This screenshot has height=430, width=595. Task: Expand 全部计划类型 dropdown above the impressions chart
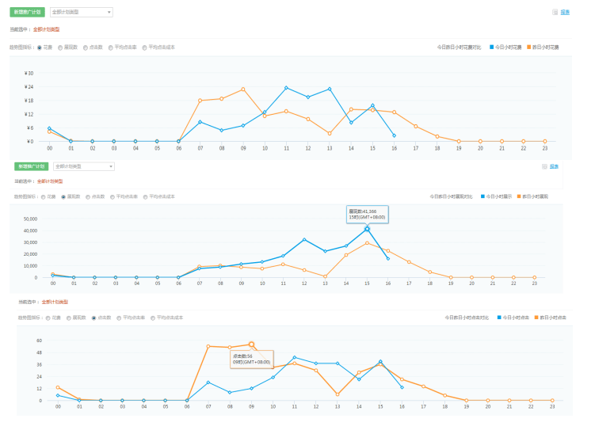84,166
